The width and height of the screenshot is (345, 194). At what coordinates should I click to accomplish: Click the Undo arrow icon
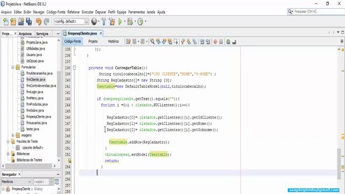click(39, 22)
